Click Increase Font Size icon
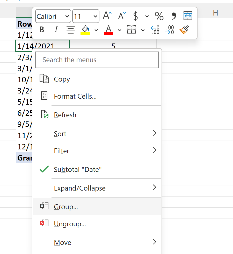Image resolution: width=233 pixels, height=254 pixels. click(107, 16)
